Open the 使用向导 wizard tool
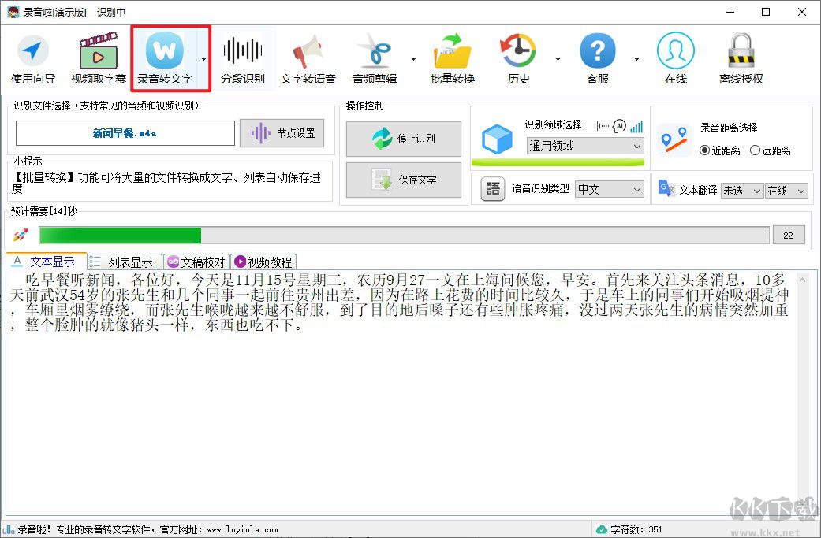This screenshot has height=538, width=821. [x=32, y=58]
